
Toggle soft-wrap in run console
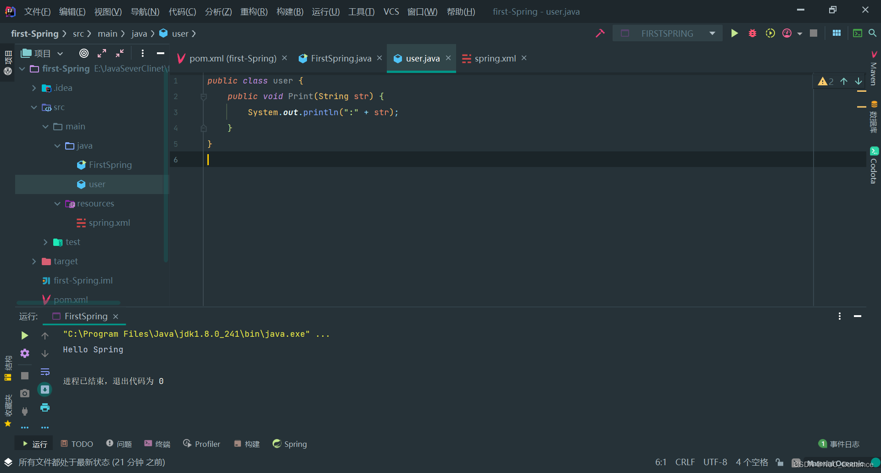[45, 372]
